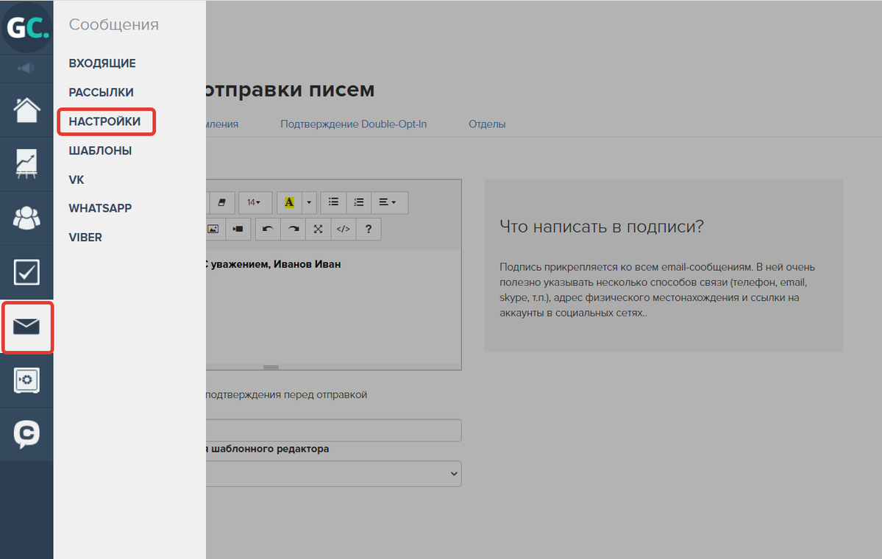This screenshot has width=882, height=559.
Task: Click the input field below confirmation label
Action: 333,430
